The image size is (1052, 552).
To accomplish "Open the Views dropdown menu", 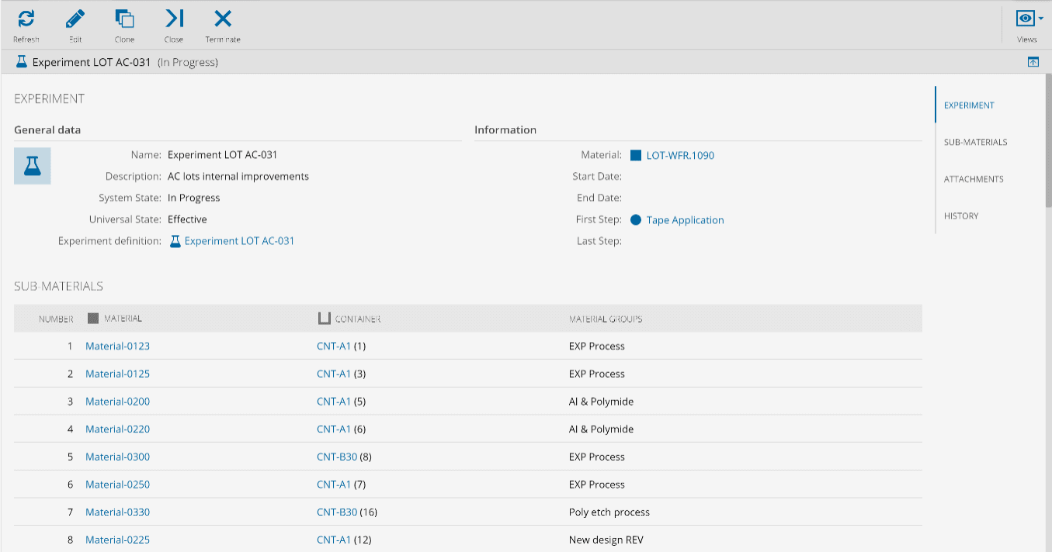I will 1027,20.
